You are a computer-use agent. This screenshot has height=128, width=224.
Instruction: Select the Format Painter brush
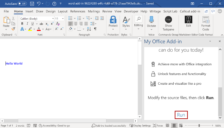tap(13, 29)
